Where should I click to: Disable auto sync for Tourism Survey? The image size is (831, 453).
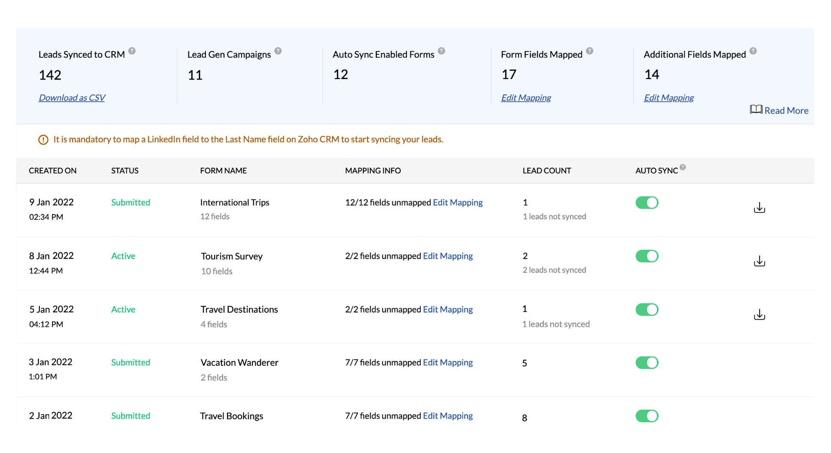pos(647,256)
